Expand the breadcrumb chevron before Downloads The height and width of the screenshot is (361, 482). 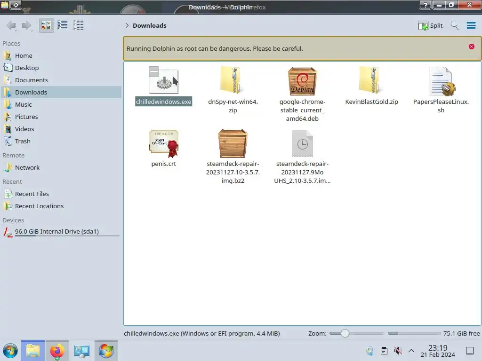coord(127,25)
